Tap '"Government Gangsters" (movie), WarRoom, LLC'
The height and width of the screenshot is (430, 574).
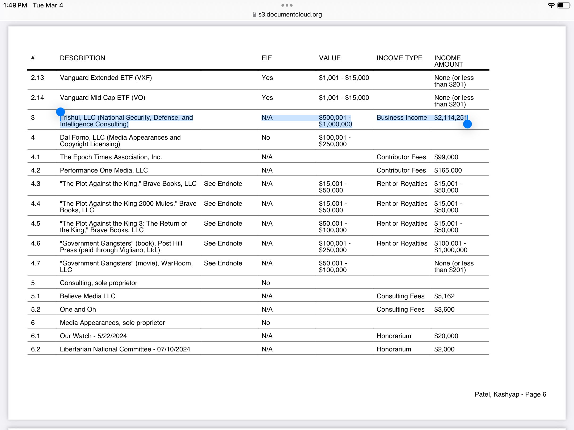click(126, 266)
